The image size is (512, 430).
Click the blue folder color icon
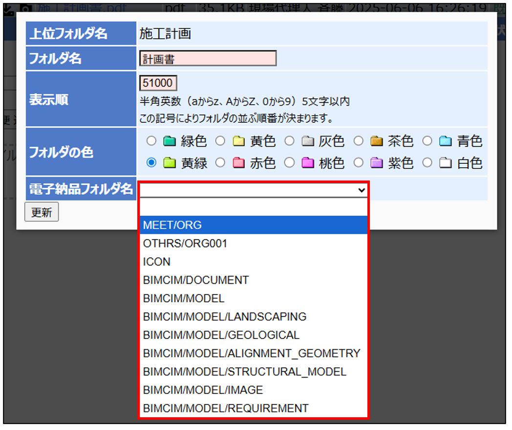click(445, 142)
